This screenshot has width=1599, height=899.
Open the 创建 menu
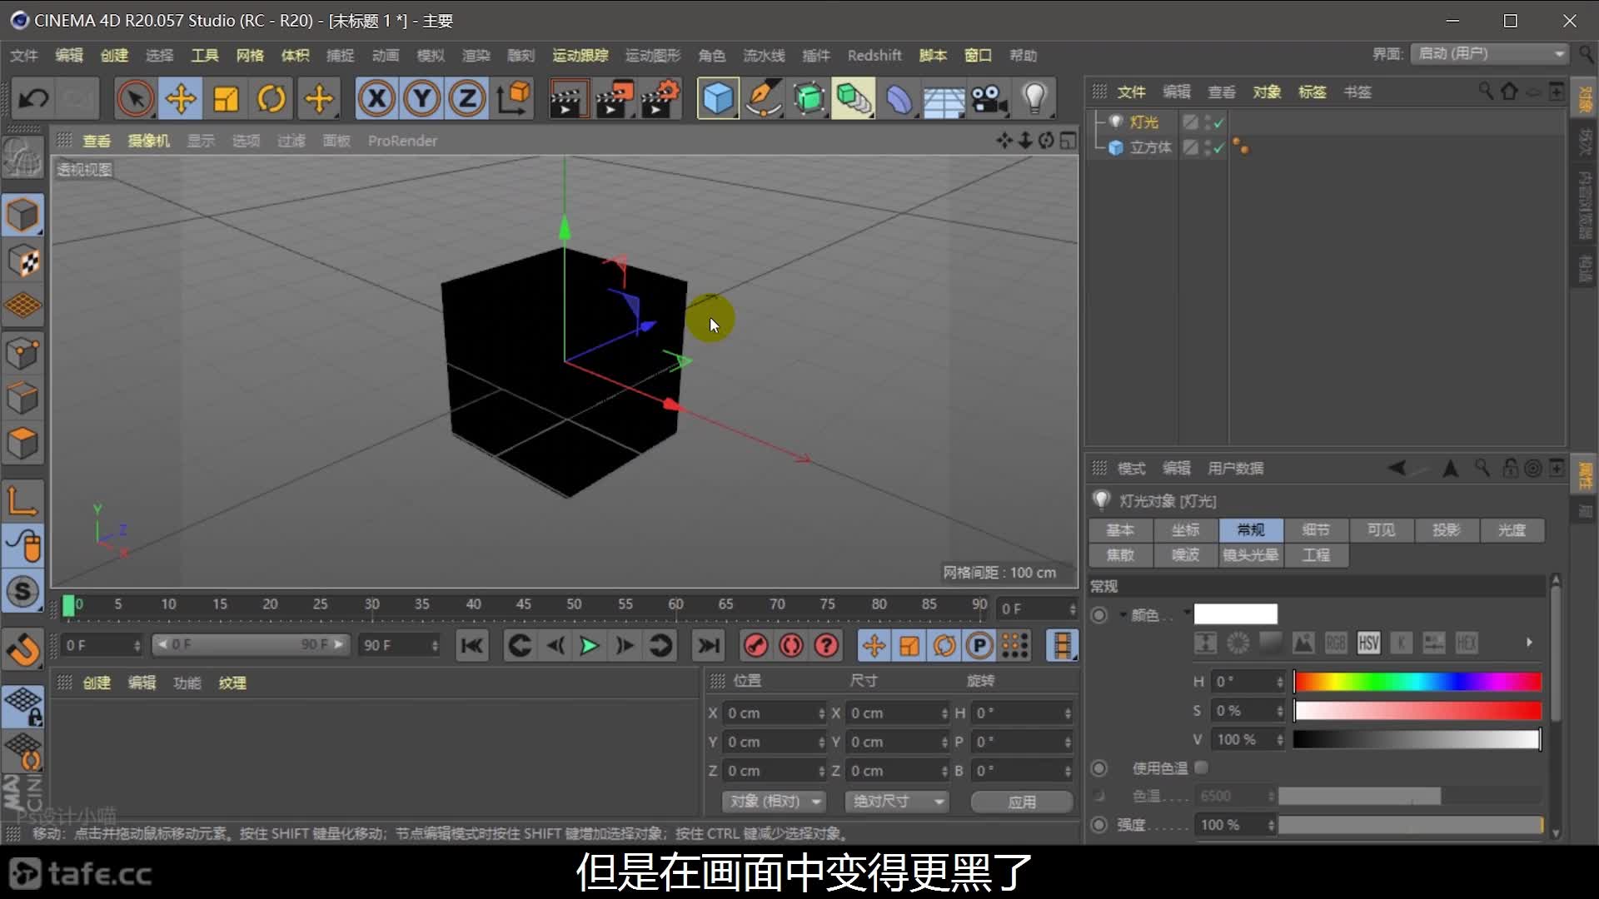pos(114,56)
